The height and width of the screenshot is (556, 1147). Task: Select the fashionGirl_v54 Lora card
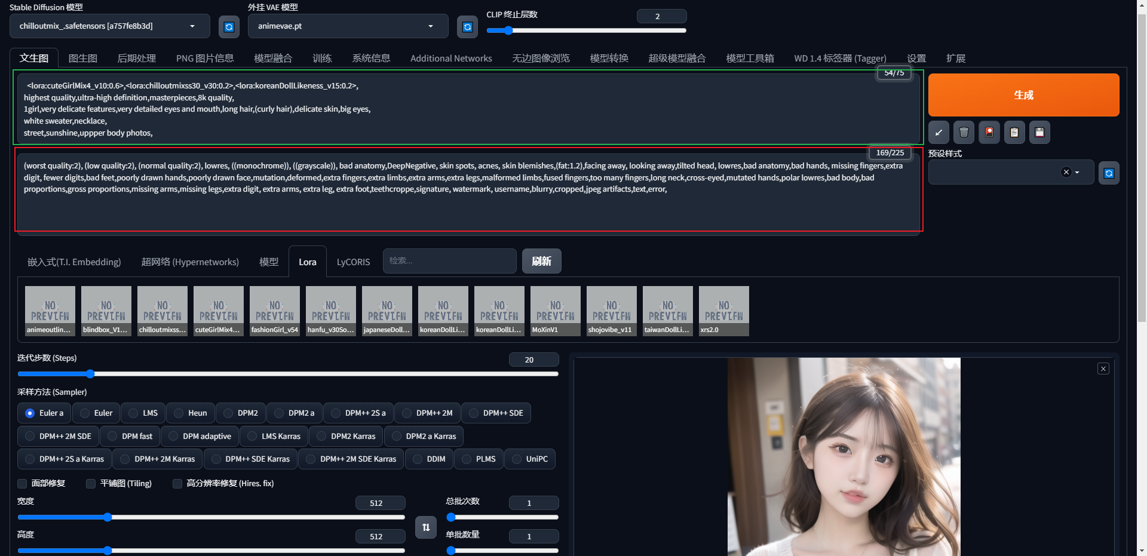click(275, 311)
